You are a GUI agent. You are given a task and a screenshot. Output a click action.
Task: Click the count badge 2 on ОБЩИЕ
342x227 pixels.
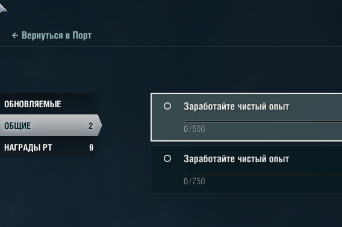point(91,126)
